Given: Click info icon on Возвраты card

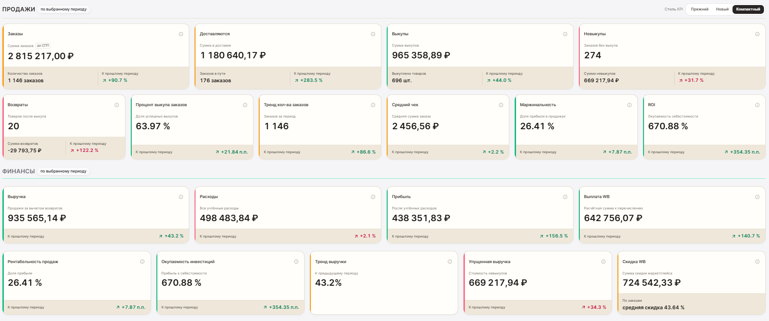Looking at the screenshot, I should [x=117, y=105].
